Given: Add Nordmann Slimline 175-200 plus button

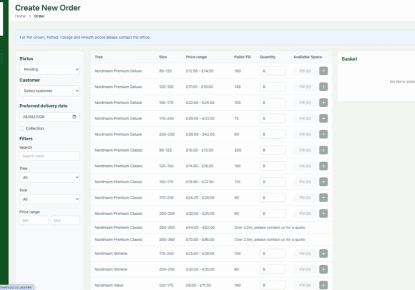Looking at the screenshot, I should (323, 254).
